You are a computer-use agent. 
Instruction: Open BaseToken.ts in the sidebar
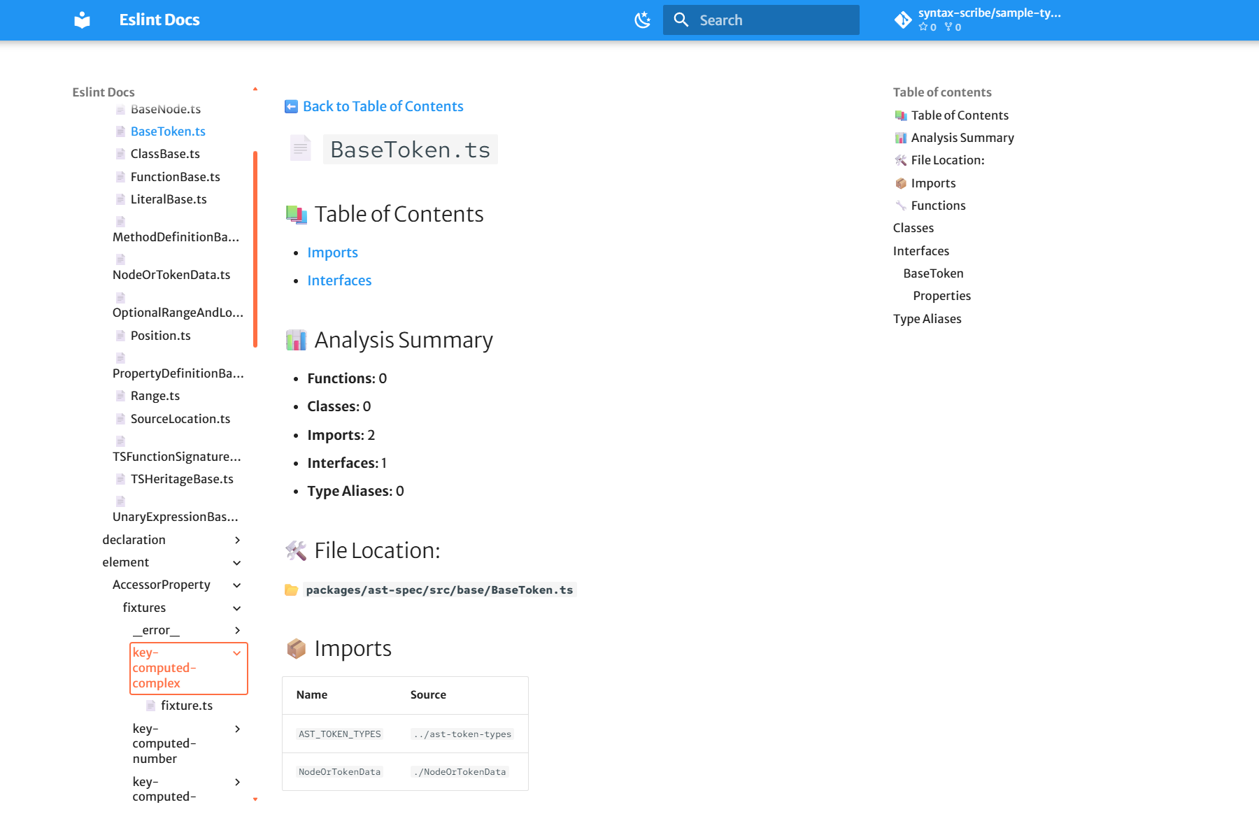pos(168,131)
